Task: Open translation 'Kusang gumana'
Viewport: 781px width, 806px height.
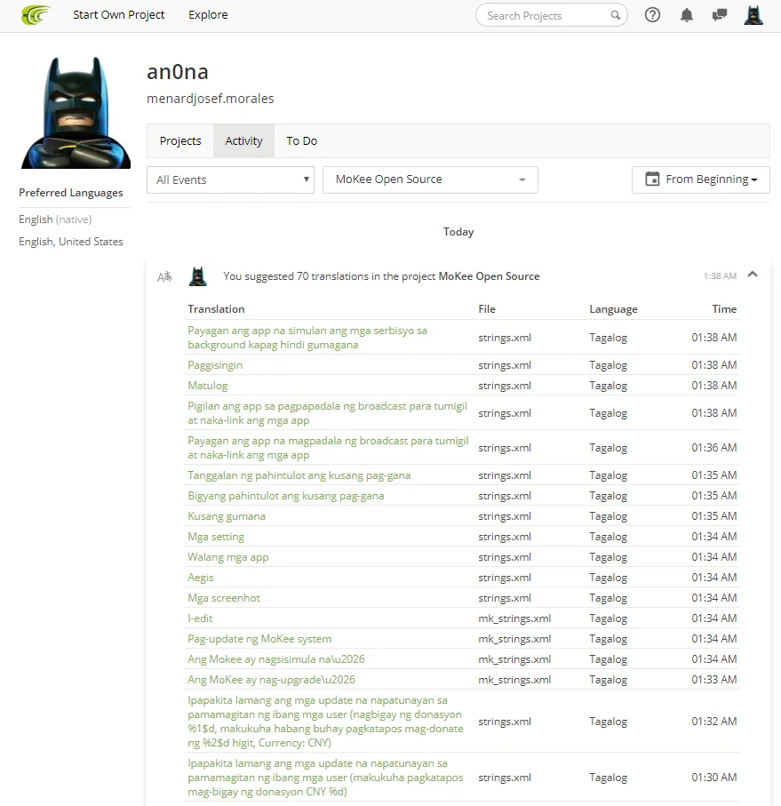Action: click(227, 516)
